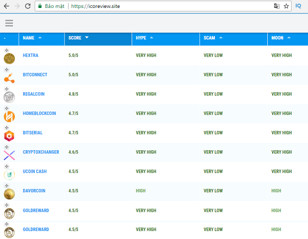This screenshot has width=308, height=239.
Task: Sort table by NAME column
Action: pyautogui.click(x=41, y=39)
